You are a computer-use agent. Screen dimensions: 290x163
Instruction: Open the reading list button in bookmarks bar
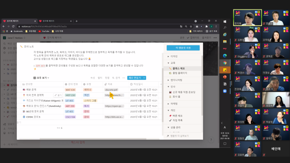[x=211, y=31]
